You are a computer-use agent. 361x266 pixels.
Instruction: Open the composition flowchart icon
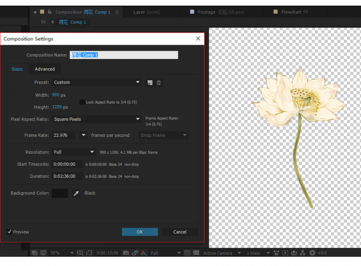(x=303, y=253)
